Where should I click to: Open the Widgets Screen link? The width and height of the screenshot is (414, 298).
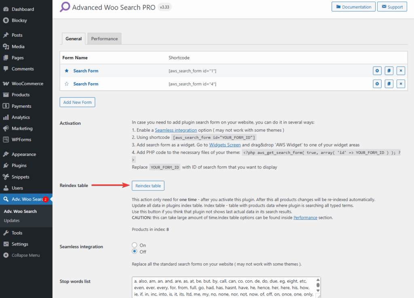225,145
